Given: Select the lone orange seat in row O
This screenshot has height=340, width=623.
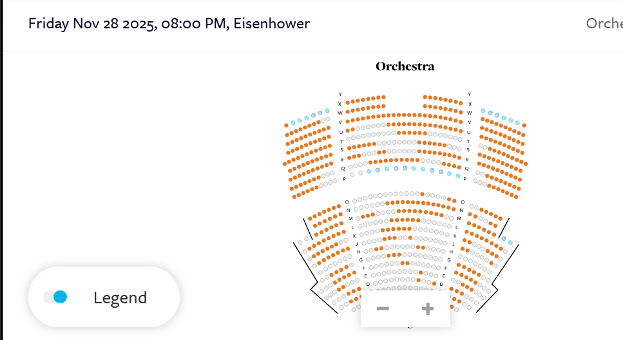Looking at the screenshot, I should 422,194.
